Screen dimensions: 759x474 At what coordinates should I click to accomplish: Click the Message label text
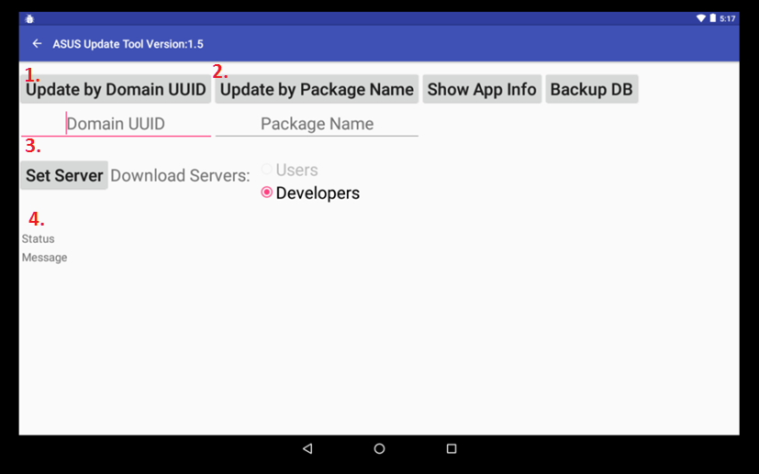coord(45,258)
